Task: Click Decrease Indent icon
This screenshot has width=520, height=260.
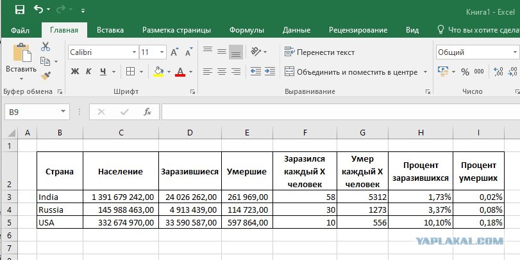Action: click(x=256, y=72)
